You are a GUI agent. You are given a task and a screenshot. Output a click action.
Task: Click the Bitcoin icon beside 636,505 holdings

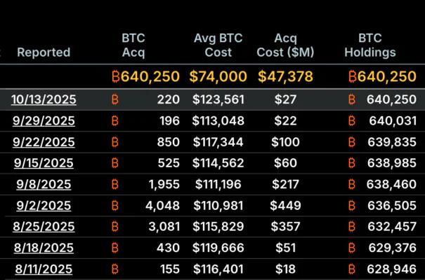click(352, 206)
